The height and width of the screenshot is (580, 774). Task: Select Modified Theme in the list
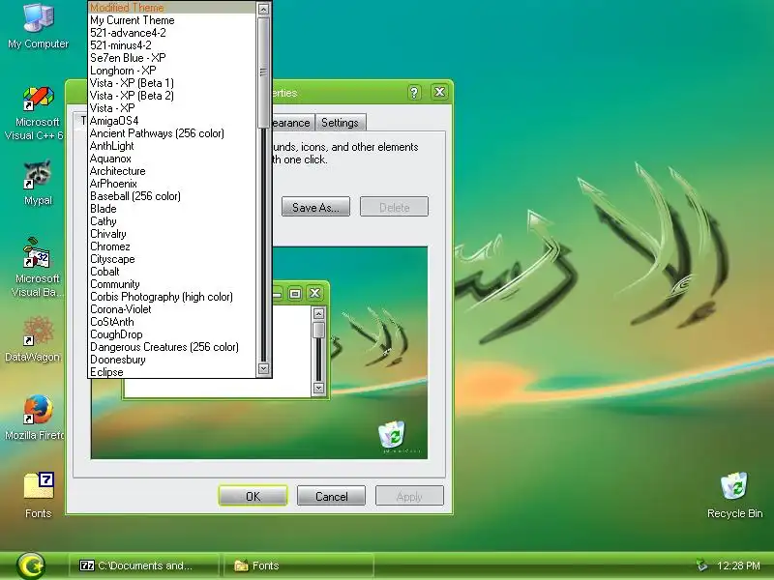coord(172,8)
